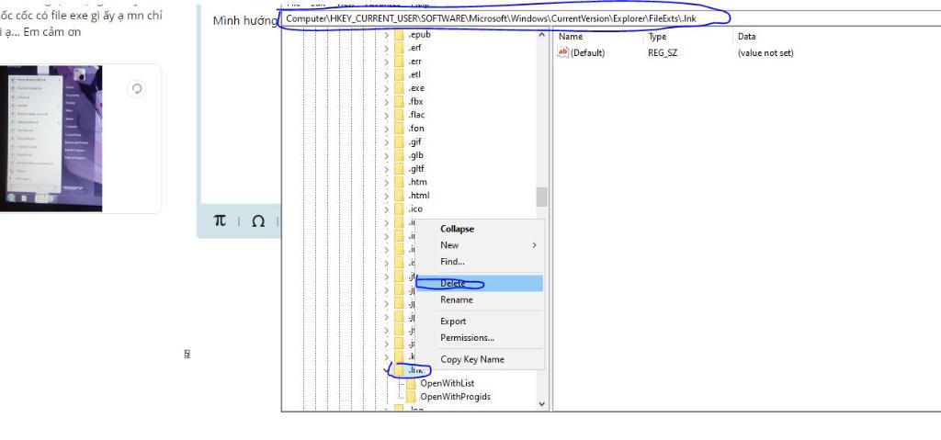Expand the .html key chevron
941x440 pixels.
click(387, 196)
